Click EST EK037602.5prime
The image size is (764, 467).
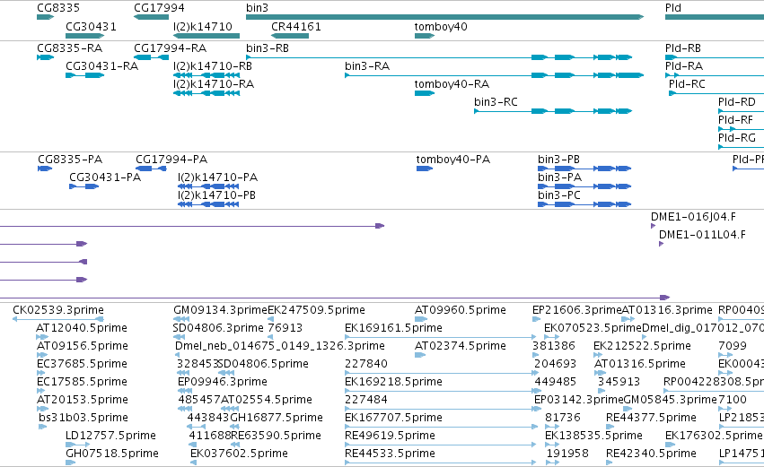click(239, 454)
